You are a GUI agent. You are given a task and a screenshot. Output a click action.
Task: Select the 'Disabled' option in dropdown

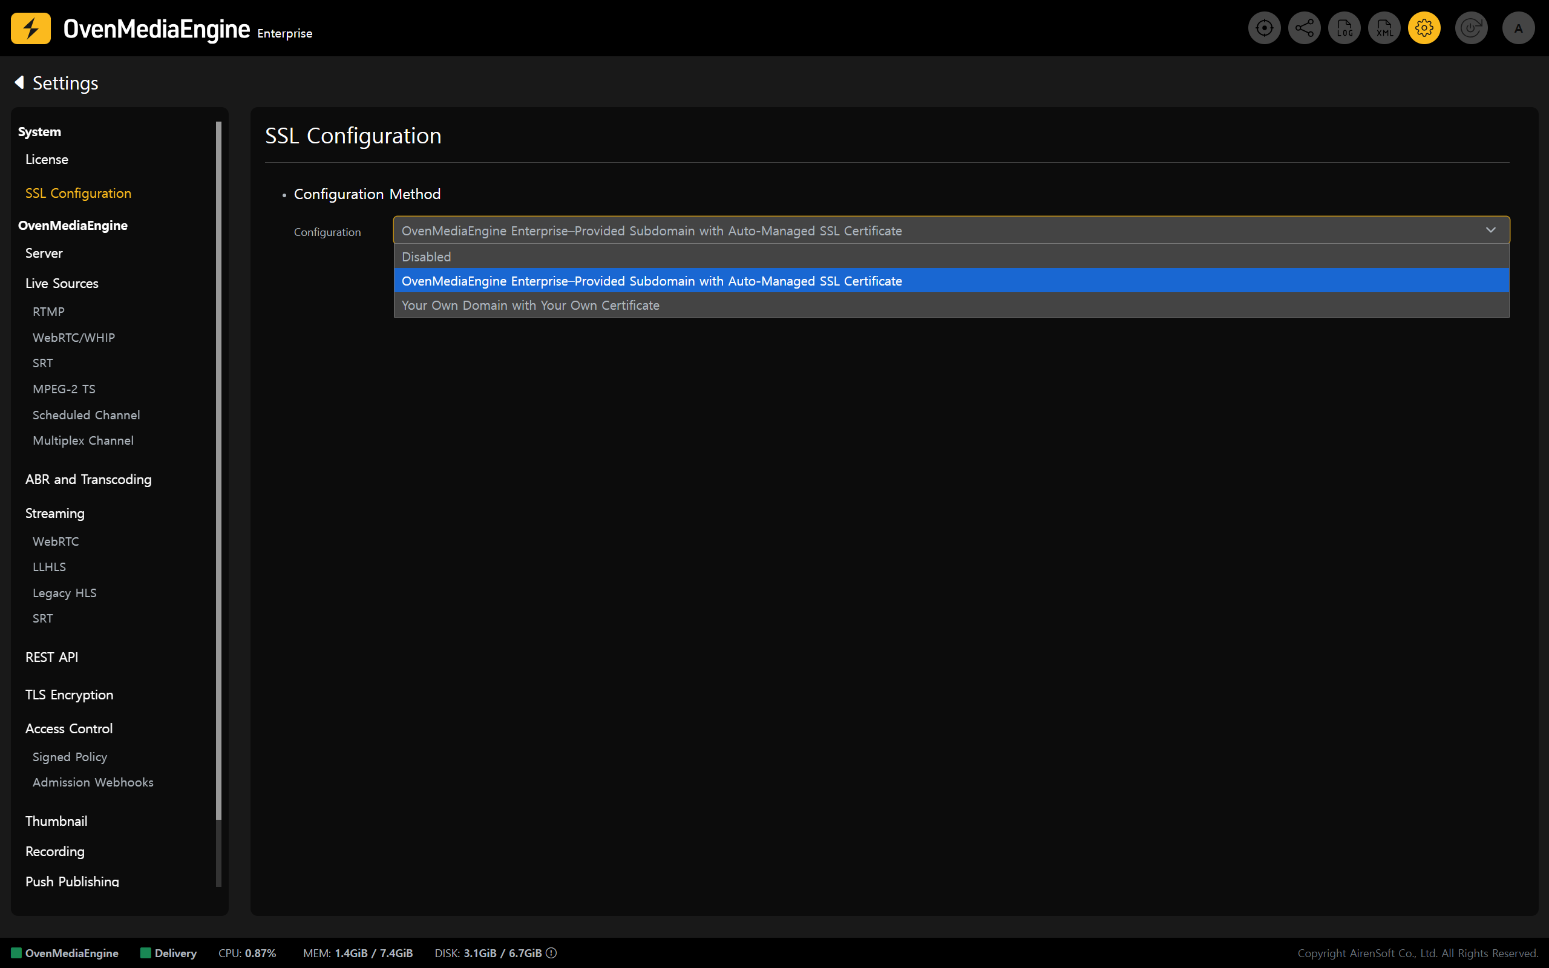(427, 257)
